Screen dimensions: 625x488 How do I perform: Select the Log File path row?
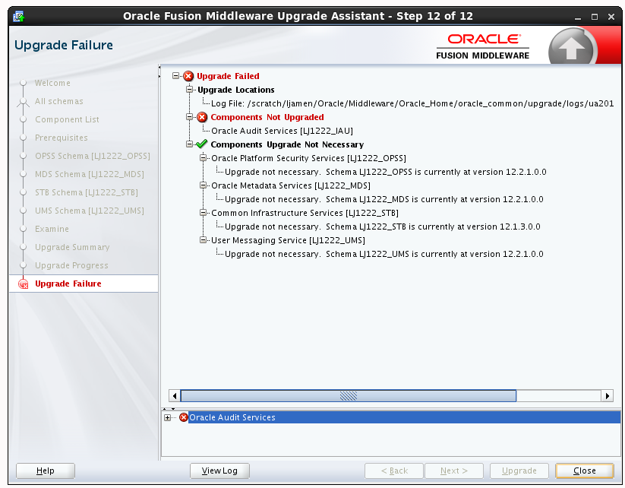(412, 103)
